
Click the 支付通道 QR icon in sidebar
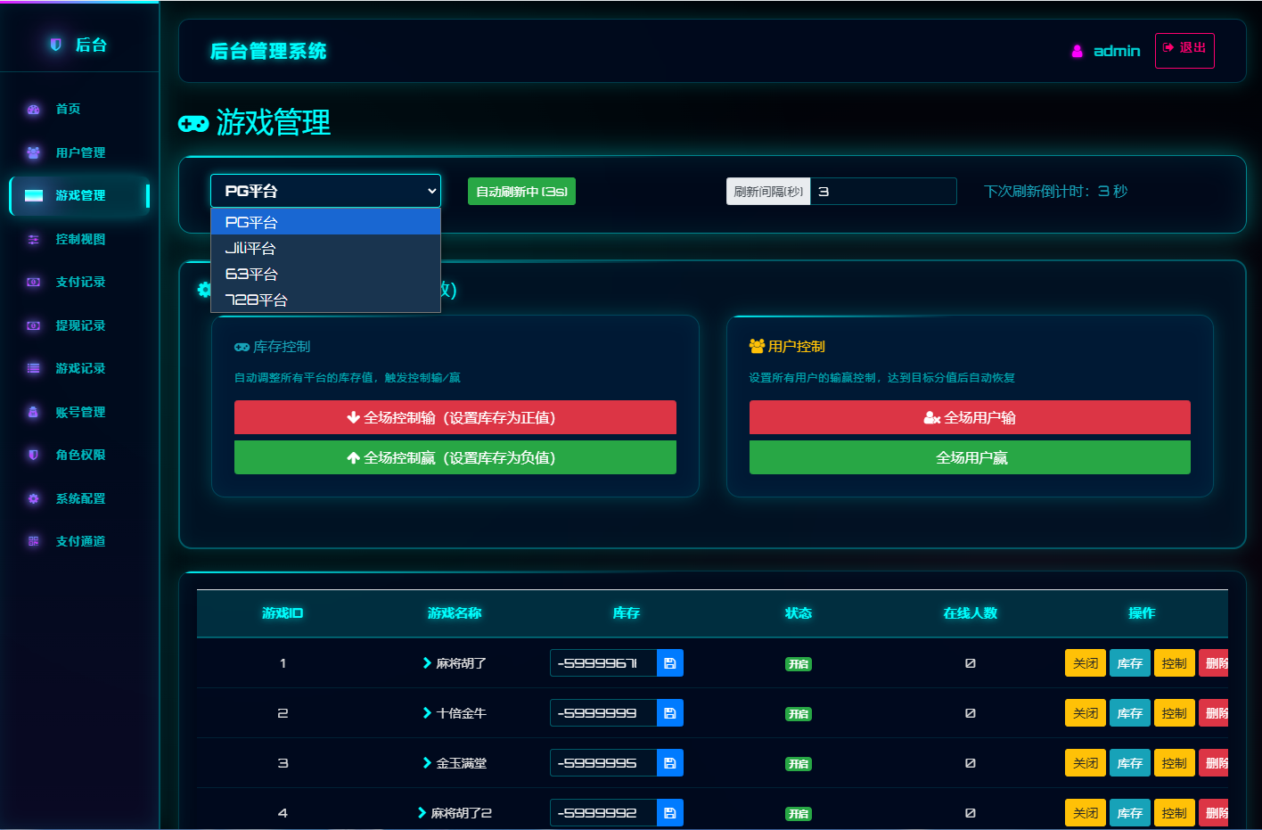(x=33, y=541)
